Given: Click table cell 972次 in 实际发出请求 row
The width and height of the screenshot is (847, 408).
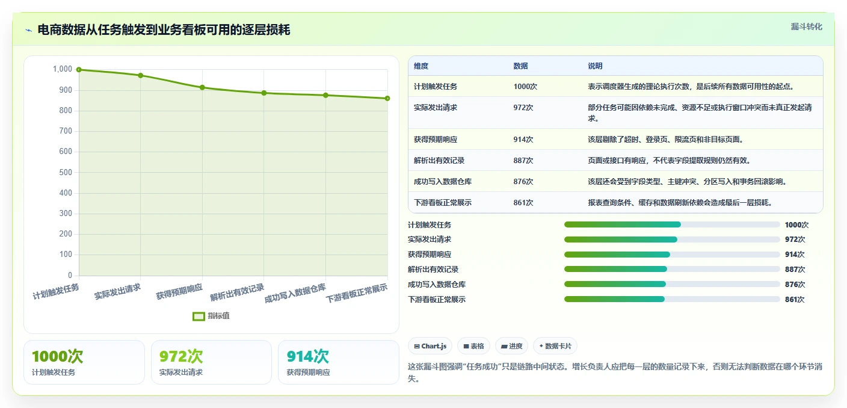Looking at the screenshot, I should [x=523, y=108].
